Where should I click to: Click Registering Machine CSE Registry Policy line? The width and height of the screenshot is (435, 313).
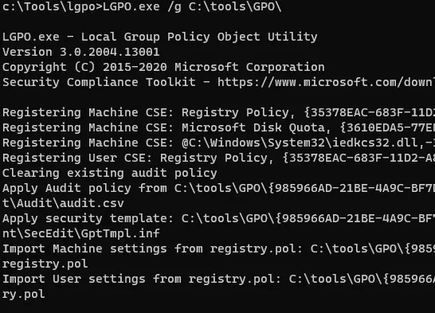[218, 112]
